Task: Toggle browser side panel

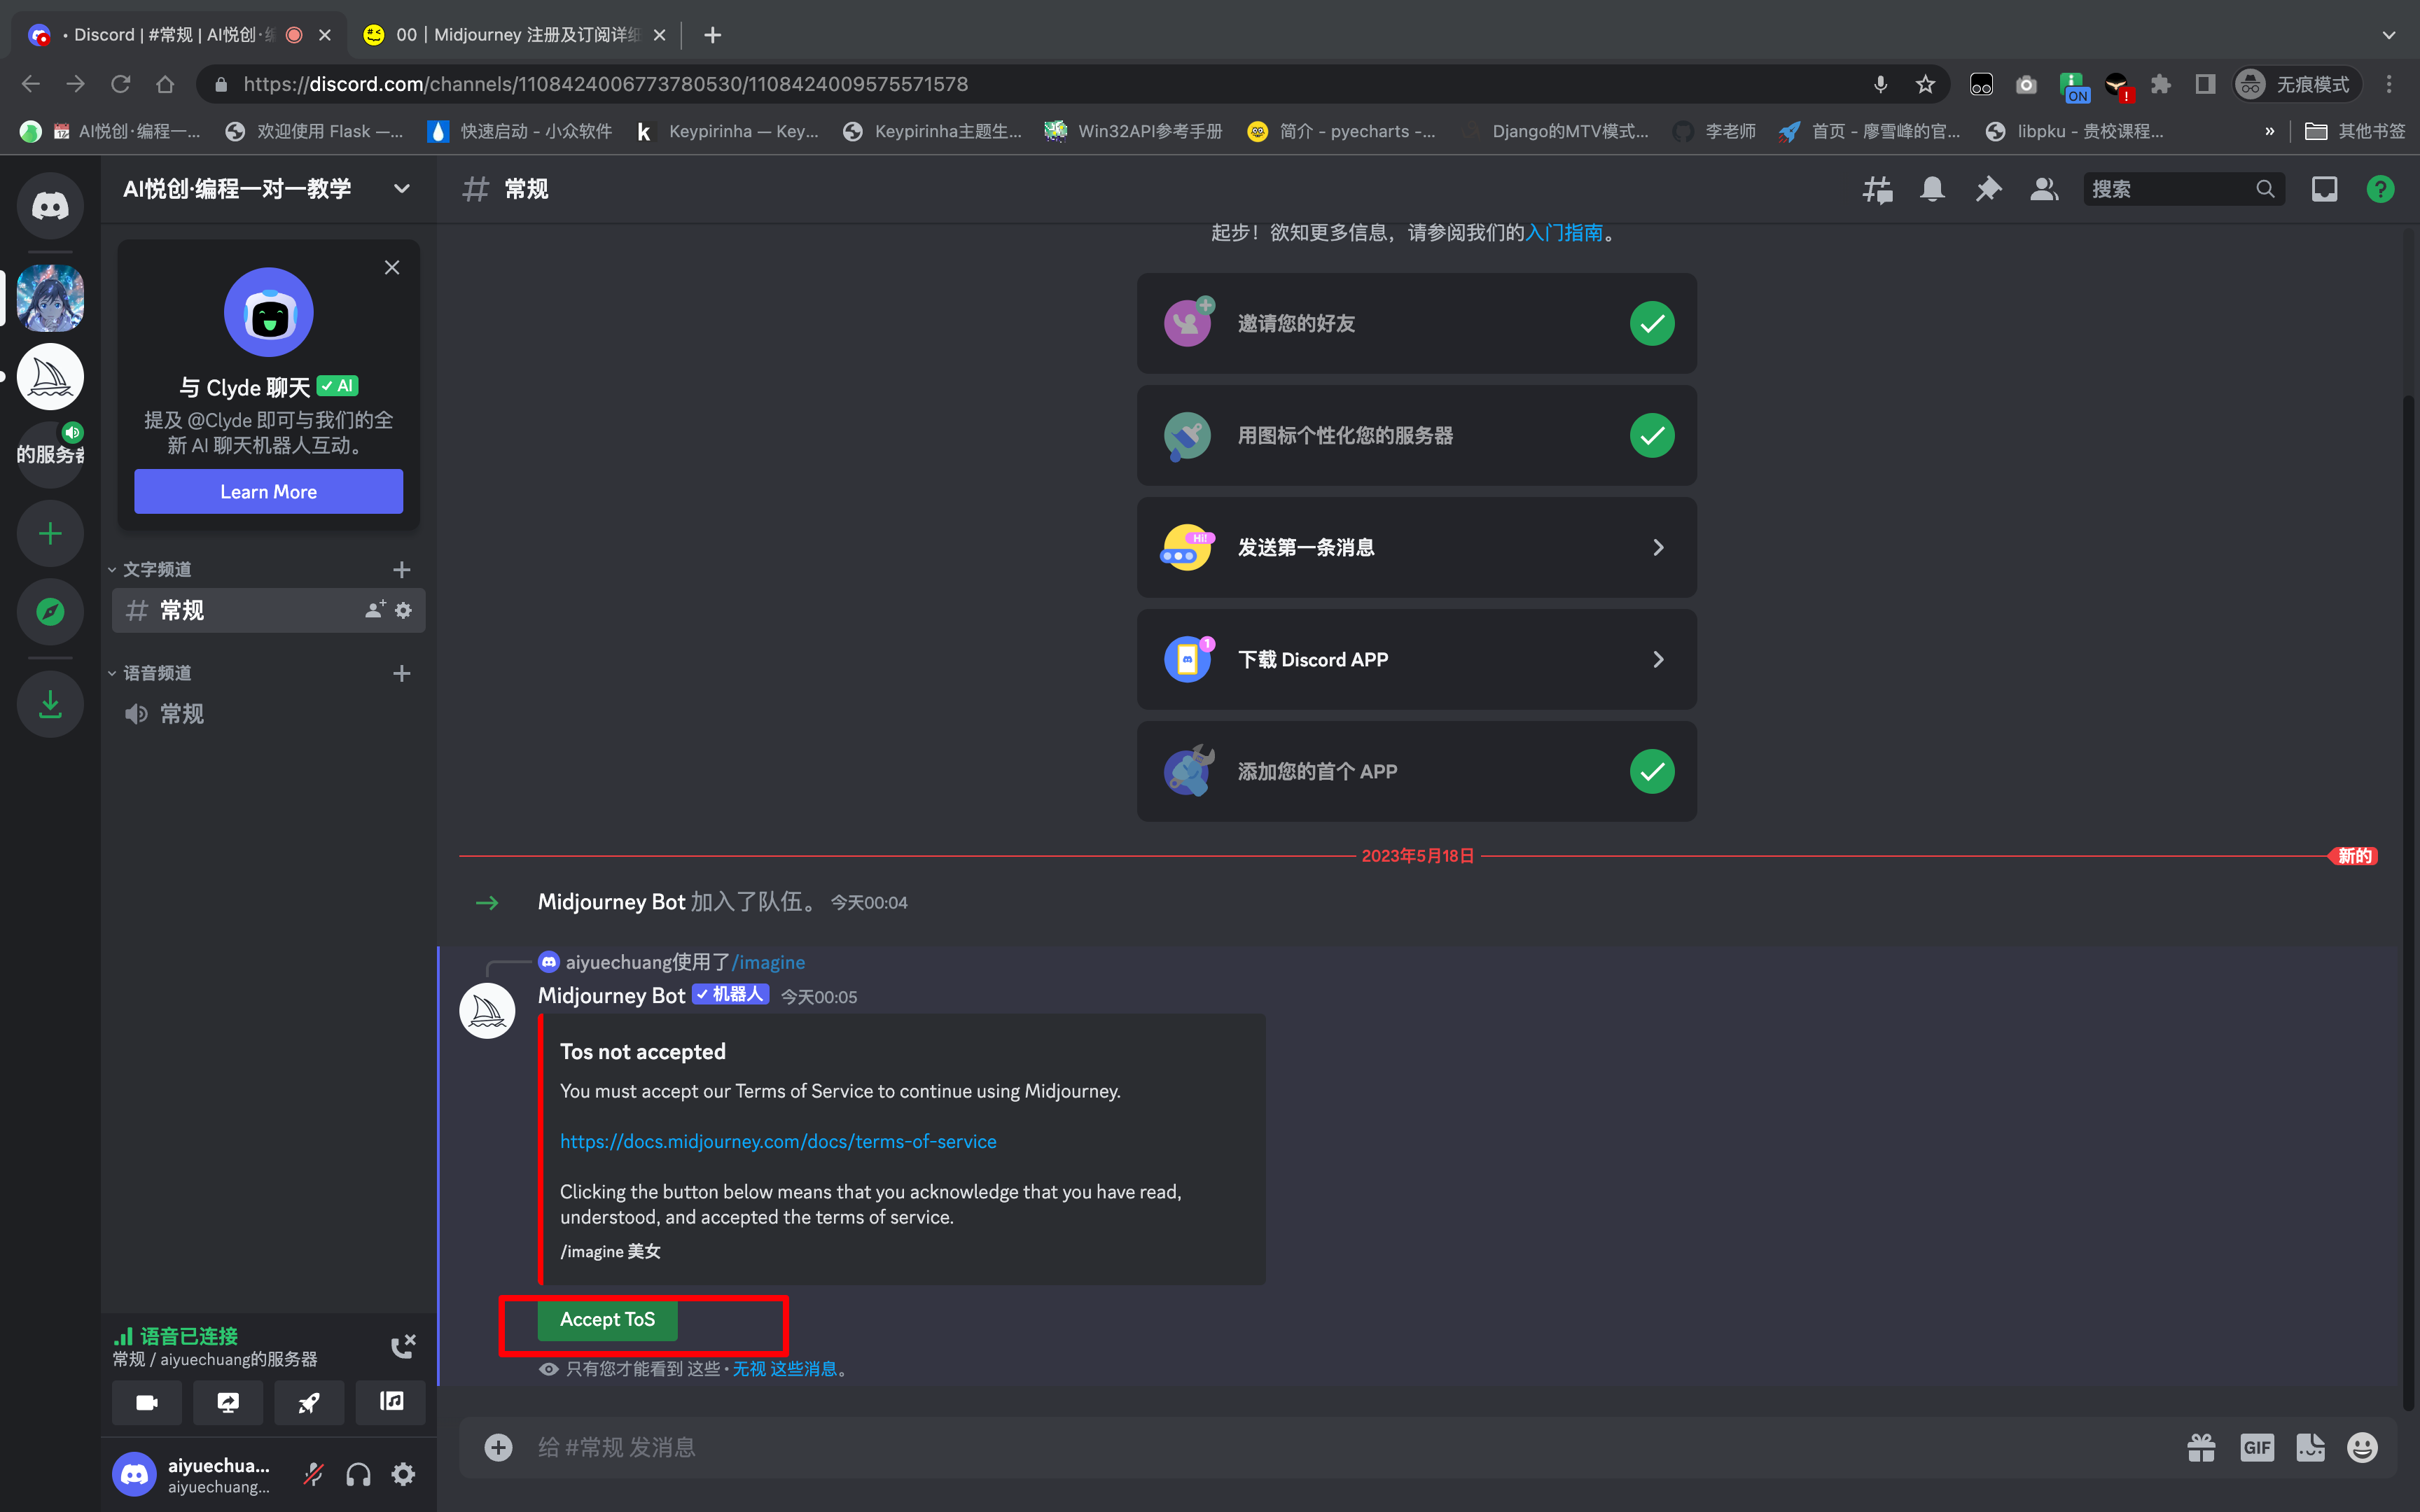Action: [2205, 84]
